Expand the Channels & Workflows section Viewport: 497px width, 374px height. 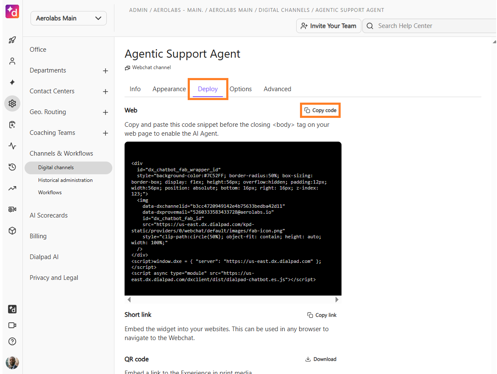pyautogui.click(x=61, y=154)
